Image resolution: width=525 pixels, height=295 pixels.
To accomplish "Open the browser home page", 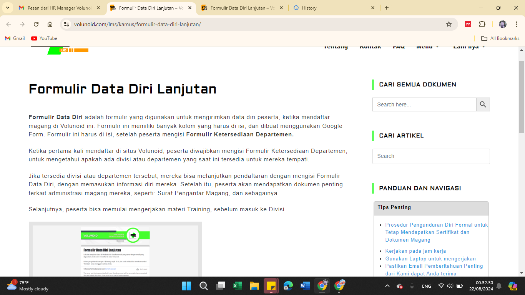I will [50, 24].
